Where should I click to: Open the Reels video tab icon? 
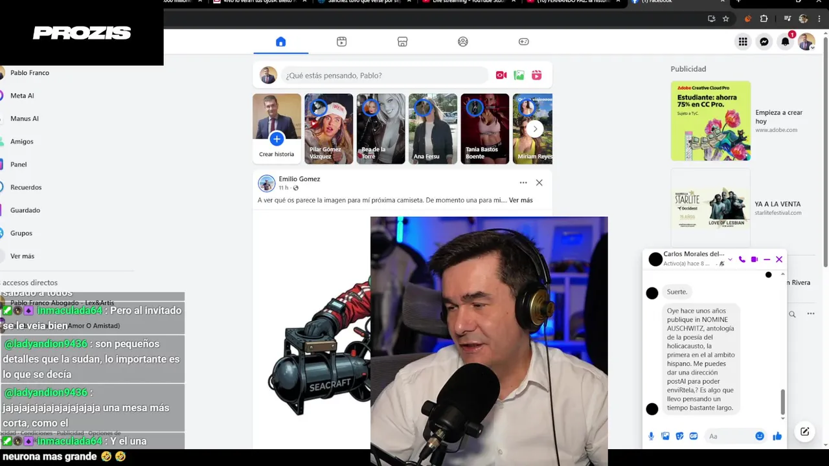click(x=341, y=41)
